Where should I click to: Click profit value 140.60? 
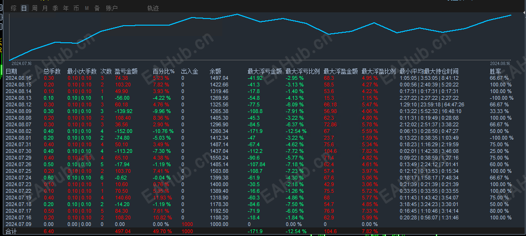coord(123,198)
